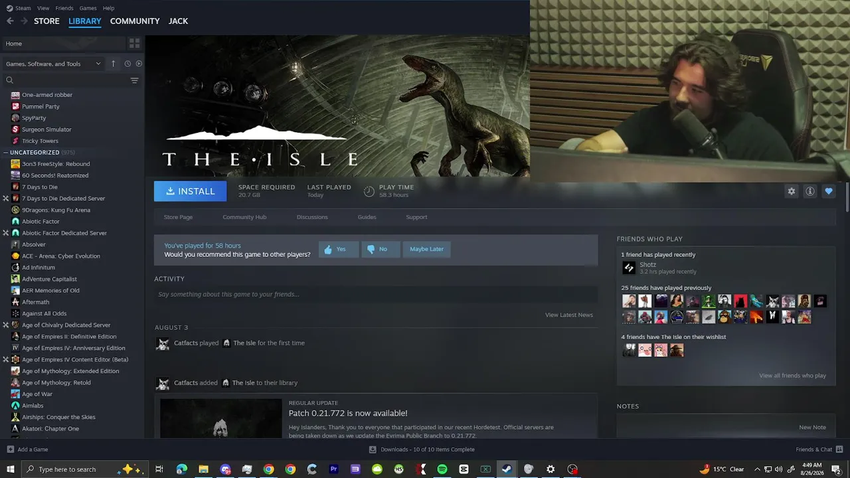Viewport: 850px width, 478px height.
Task: Open the Windows notification center
Action: pyautogui.click(x=836, y=469)
